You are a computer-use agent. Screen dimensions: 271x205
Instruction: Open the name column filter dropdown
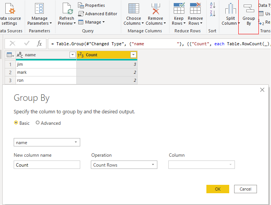coord(73,55)
